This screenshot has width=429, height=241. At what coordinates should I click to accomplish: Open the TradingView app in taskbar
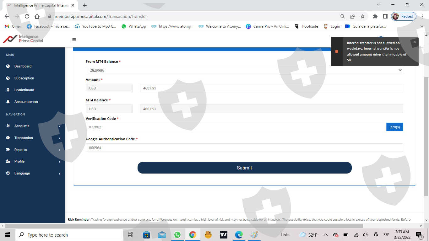click(x=224, y=235)
